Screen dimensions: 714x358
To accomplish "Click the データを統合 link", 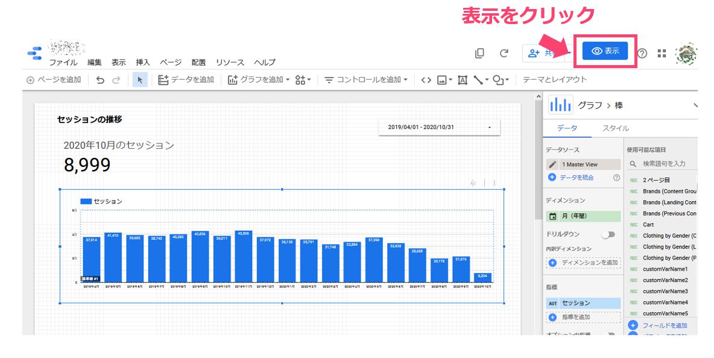I will pos(577,177).
